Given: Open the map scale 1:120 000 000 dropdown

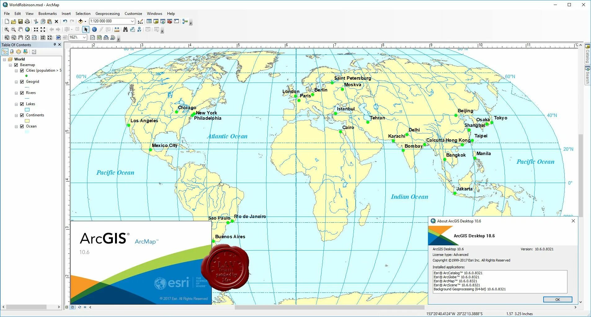Looking at the screenshot, I should pyautogui.click(x=132, y=21).
